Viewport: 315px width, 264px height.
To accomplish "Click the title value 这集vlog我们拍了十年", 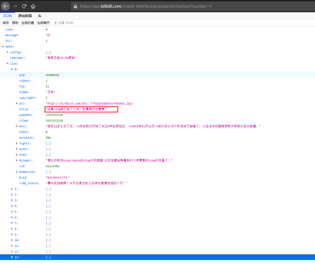I will click(76, 109).
